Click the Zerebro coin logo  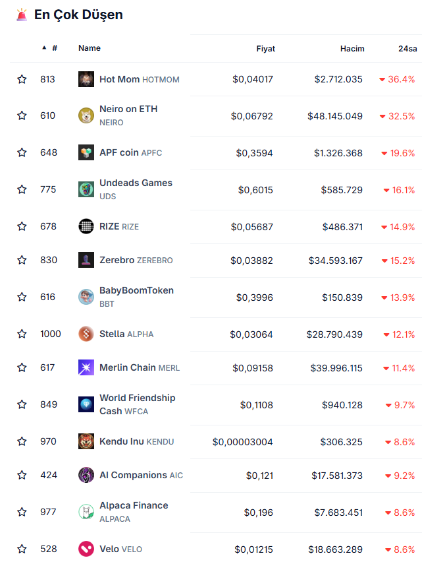pos(86,260)
